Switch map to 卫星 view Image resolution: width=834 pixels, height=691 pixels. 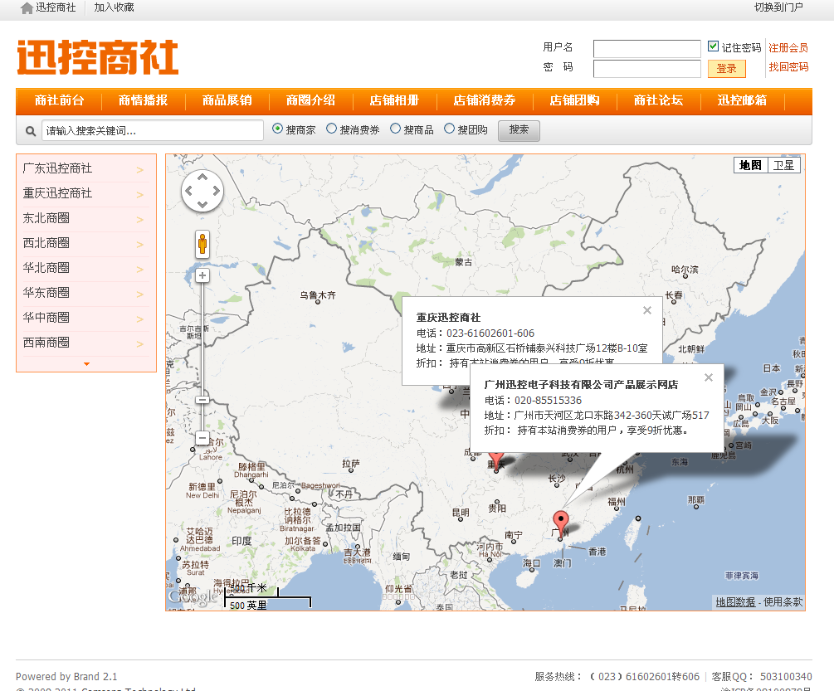click(783, 165)
